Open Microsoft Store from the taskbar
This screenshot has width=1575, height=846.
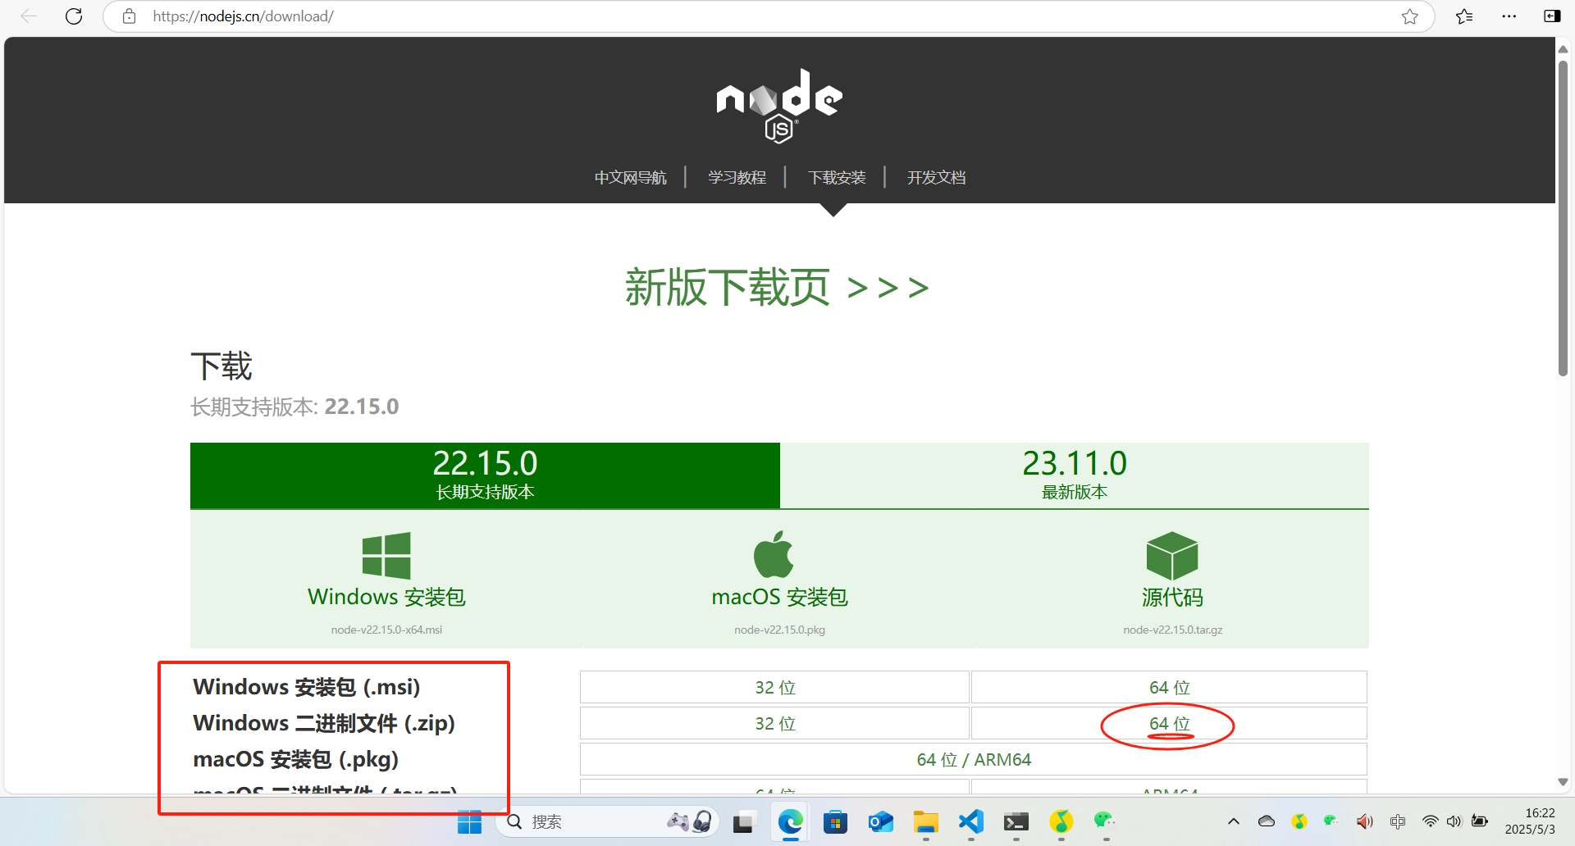tap(835, 821)
